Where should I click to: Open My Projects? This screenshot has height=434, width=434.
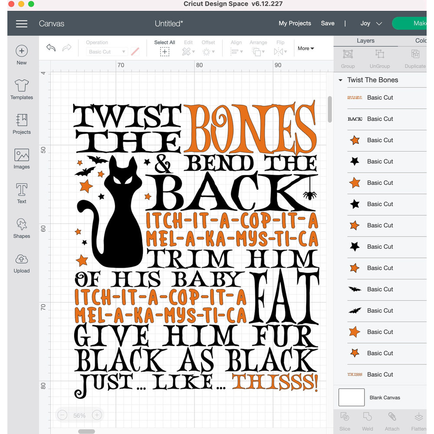click(x=295, y=23)
